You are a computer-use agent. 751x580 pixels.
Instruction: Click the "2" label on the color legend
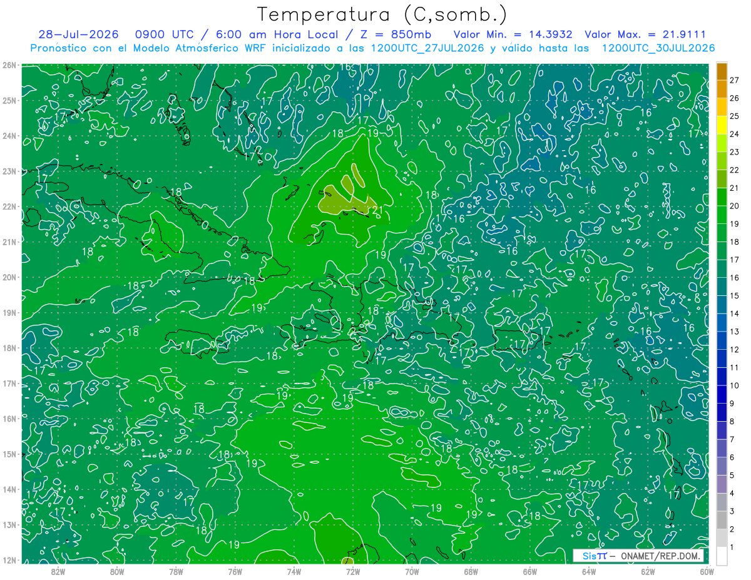click(x=733, y=529)
